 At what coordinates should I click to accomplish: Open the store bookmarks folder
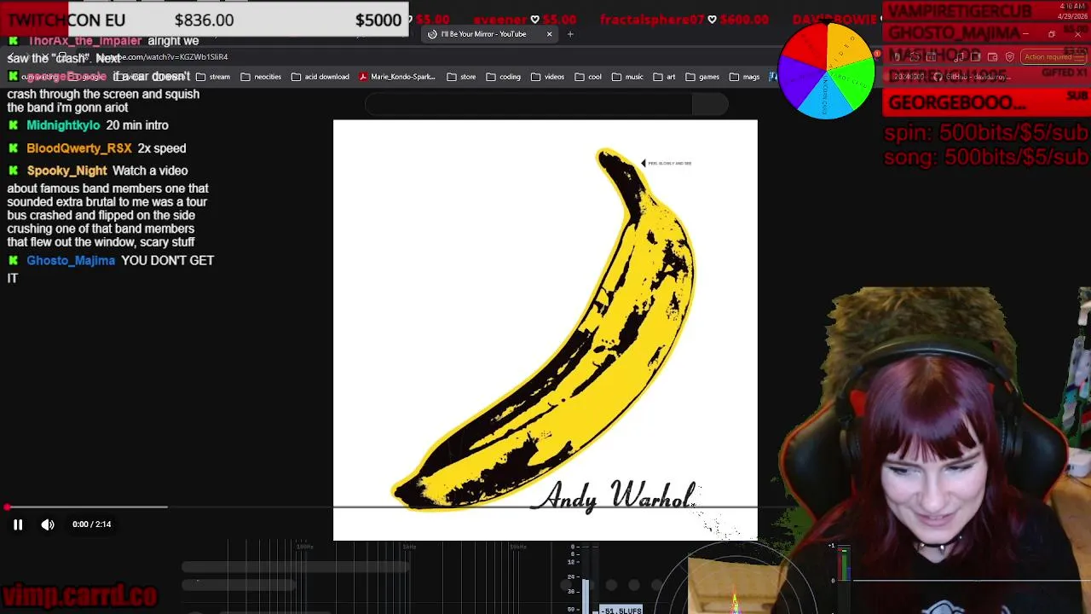point(461,77)
